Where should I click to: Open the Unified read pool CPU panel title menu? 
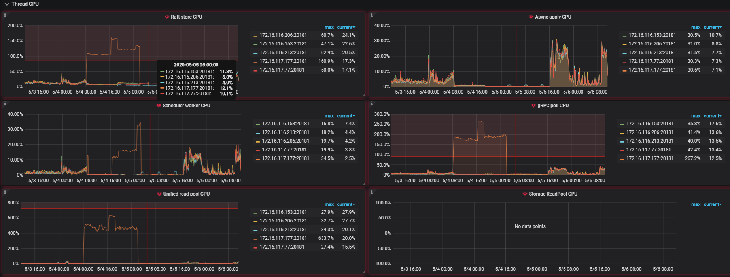(186, 194)
